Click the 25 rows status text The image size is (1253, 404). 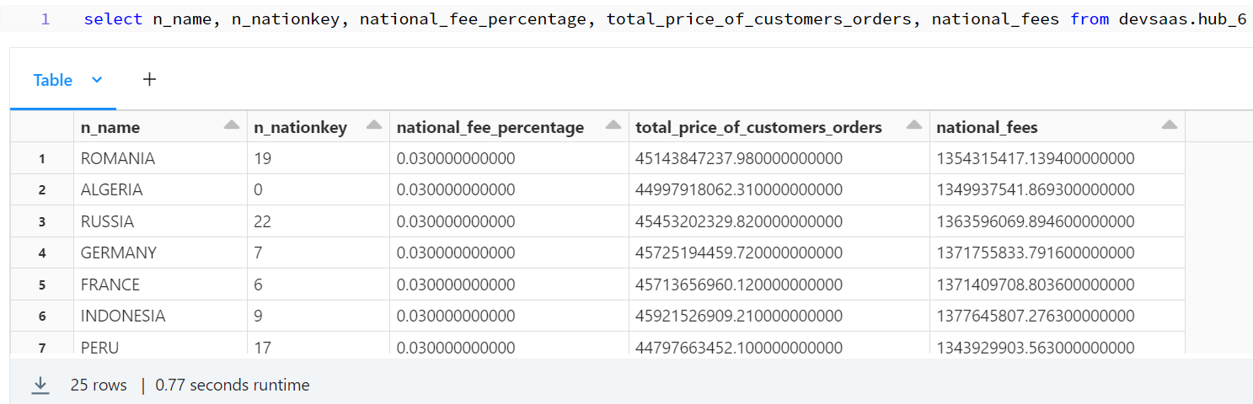(x=99, y=385)
